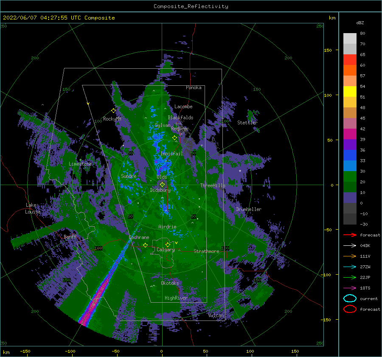Screen dimensions: 382x357
Task: Click the Lake Louise label on the map
Action: click(x=33, y=208)
